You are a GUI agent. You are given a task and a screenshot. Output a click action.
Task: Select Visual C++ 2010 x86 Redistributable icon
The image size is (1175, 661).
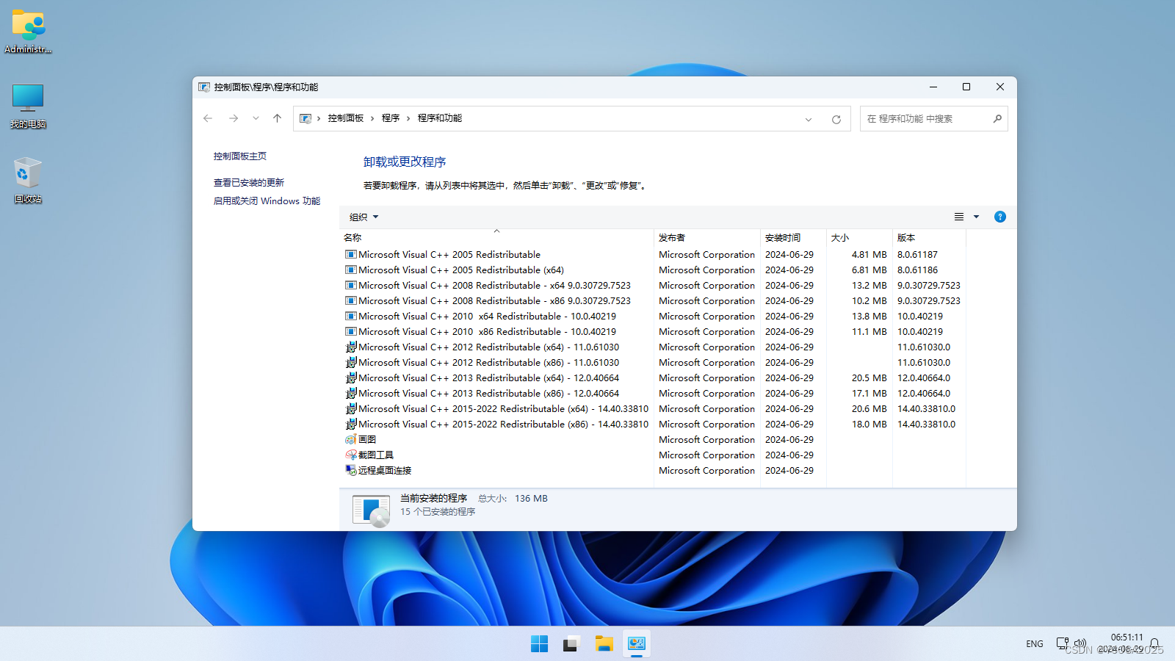[351, 332]
